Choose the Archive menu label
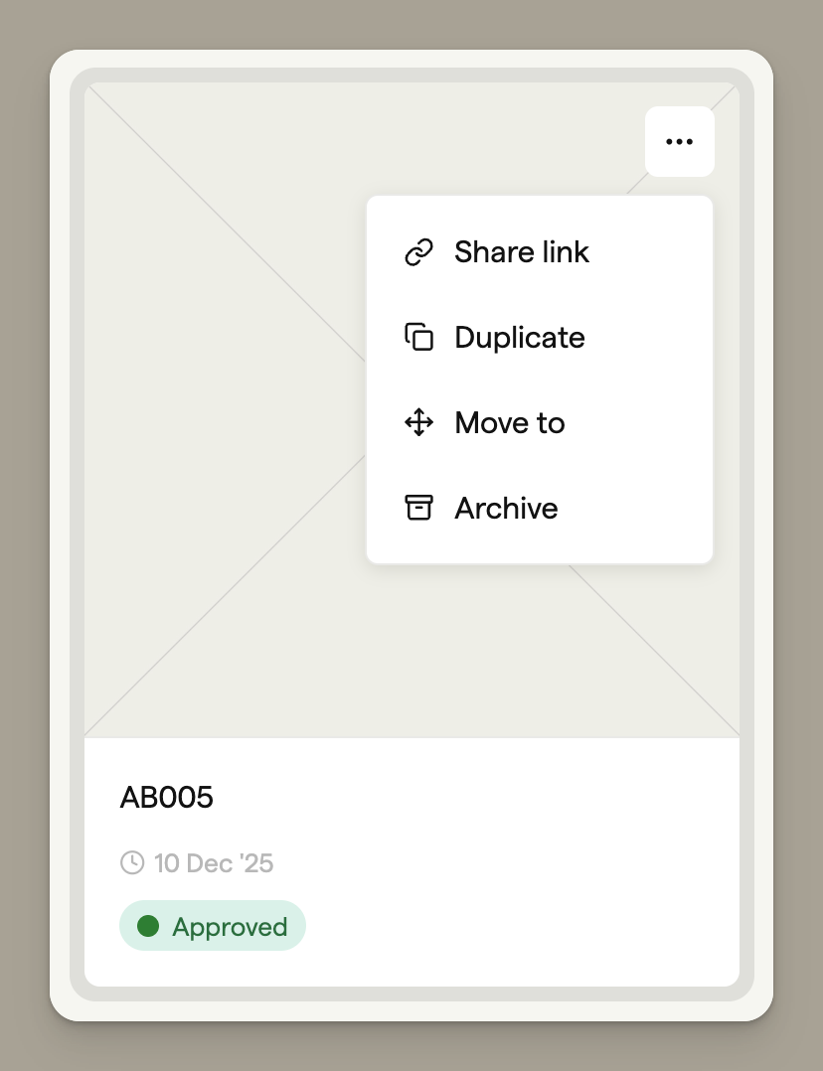The width and height of the screenshot is (823, 1071). [x=506, y=509]
